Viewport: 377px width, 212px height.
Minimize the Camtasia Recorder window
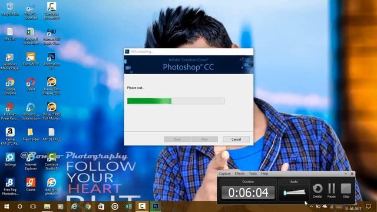click(x=346, y=174)
